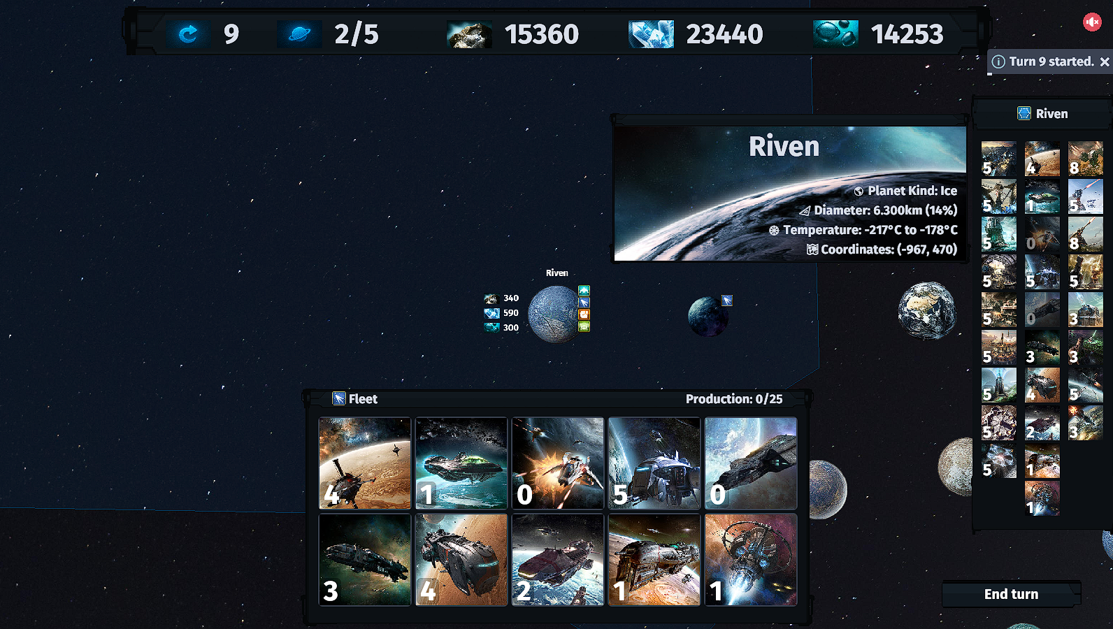
Task: Click the End turn button
Action: (1011, 594)
